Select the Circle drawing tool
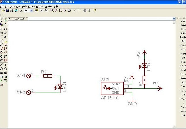 tap(1, 69)
